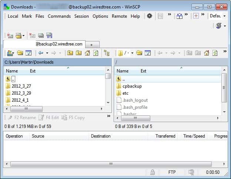Open the Mark menu

point(27,16)
